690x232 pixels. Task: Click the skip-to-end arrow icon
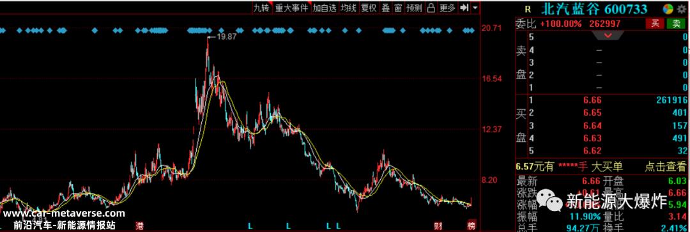[464, 8]
